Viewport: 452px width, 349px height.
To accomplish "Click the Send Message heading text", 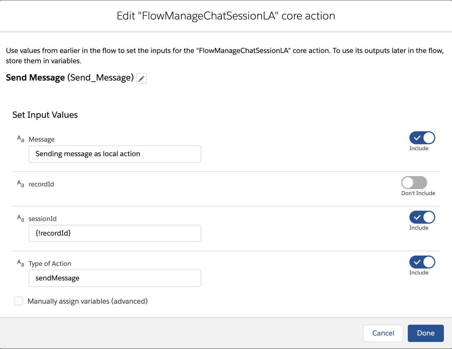I will tap(35, 78).
